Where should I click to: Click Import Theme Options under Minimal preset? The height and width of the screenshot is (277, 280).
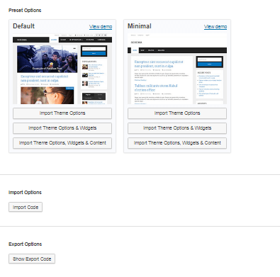(177, 113)
